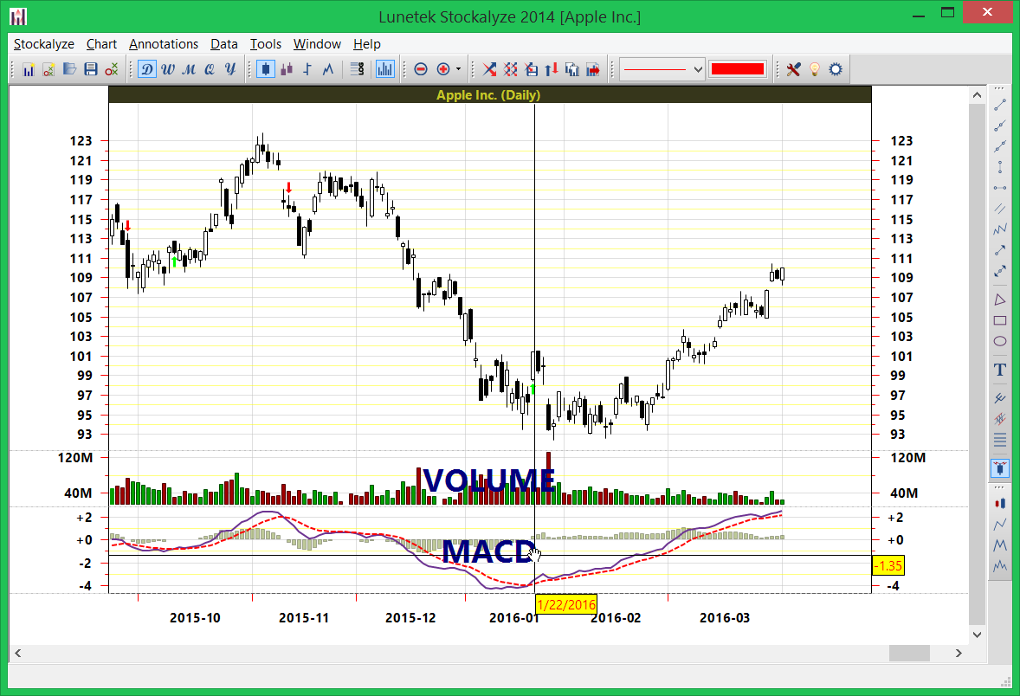Toggle the logarithmic scale icon
This screenshot has width=1020, height=696.
(356, 68)
